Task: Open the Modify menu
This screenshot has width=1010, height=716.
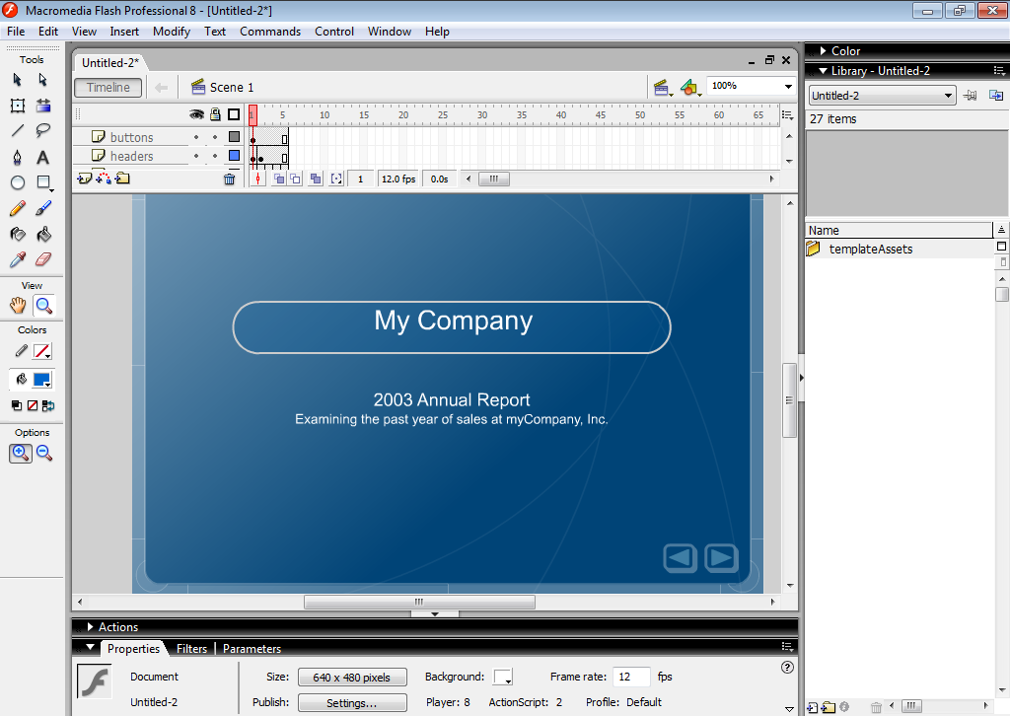Action: click(172, 32)
